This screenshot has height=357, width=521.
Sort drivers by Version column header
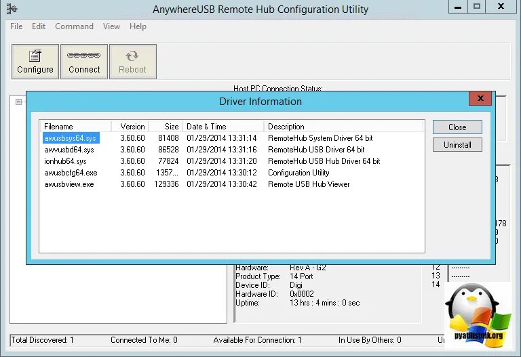(x=130, y=127)
